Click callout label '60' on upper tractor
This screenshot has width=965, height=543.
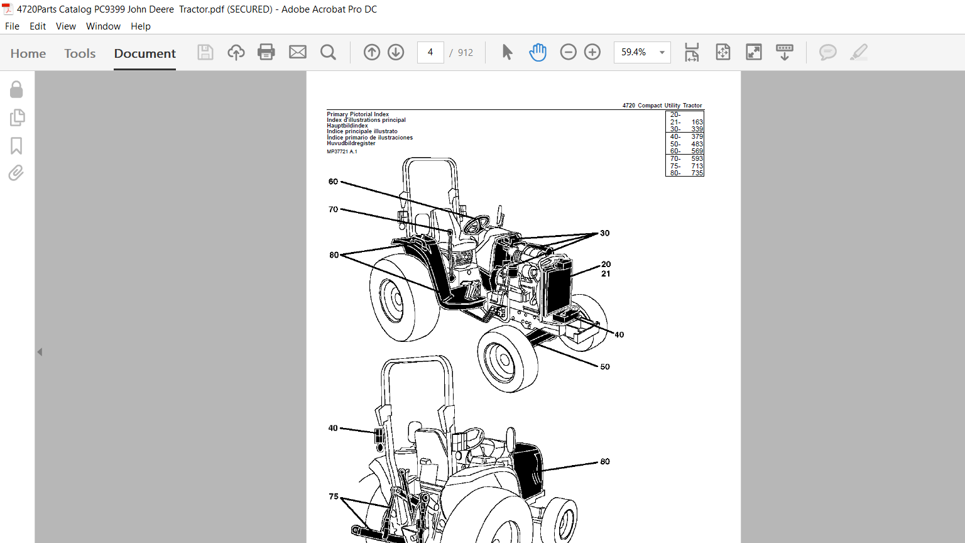click(x=333, y=182)
